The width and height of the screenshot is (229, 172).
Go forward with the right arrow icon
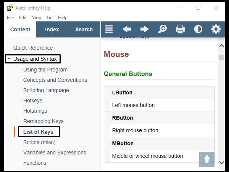coord(144,29)
